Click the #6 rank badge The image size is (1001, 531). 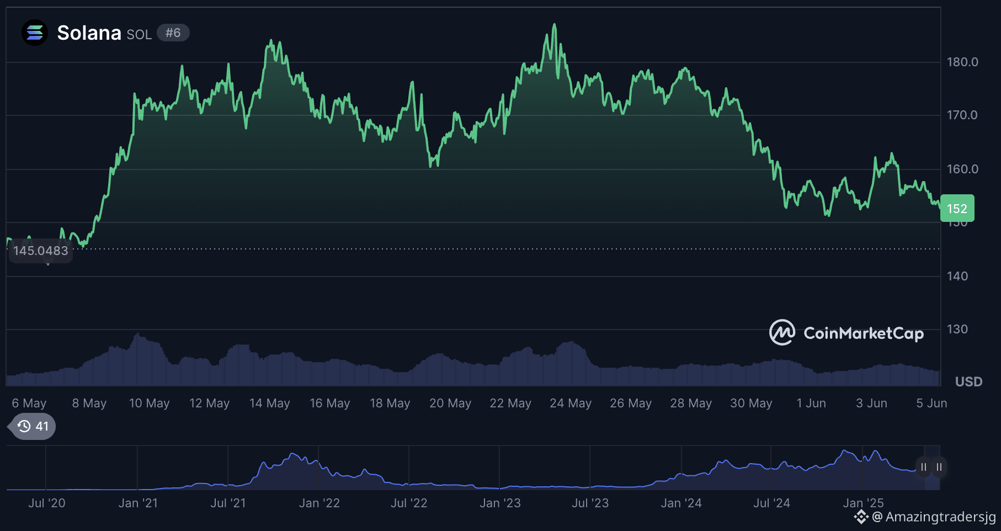173,33
